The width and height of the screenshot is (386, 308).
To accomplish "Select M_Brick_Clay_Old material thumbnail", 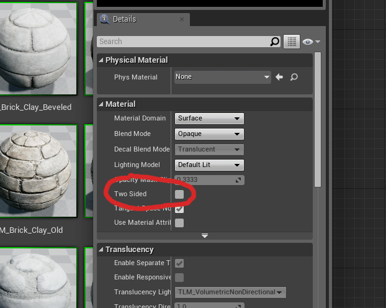I will (38, 171).
